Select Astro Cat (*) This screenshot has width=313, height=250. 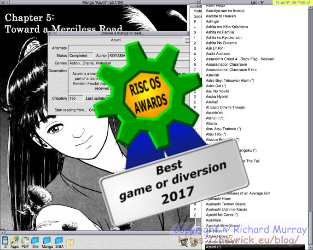coord(216,86)
